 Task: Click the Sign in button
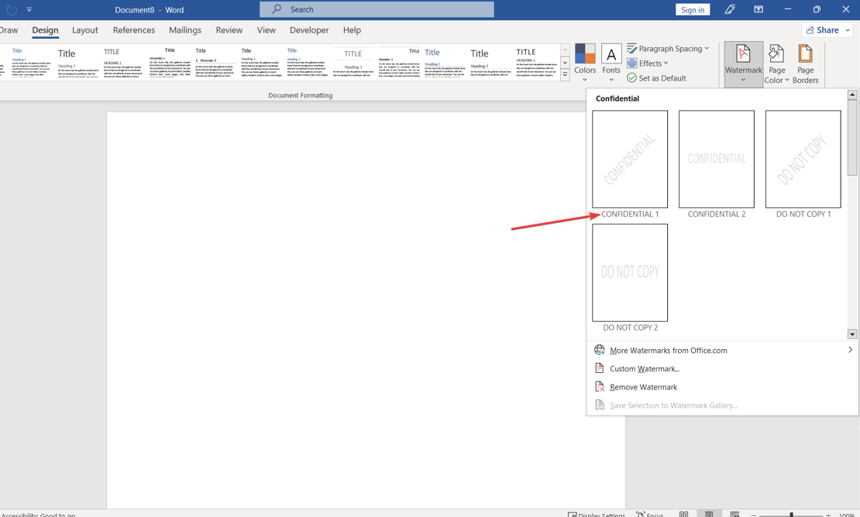point(693,10)
